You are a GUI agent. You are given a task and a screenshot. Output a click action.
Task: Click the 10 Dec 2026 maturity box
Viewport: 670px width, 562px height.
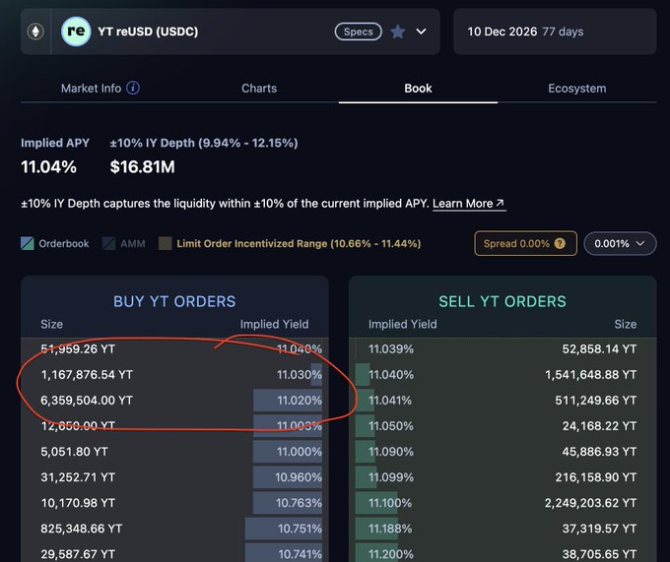(x=555, y=31)
